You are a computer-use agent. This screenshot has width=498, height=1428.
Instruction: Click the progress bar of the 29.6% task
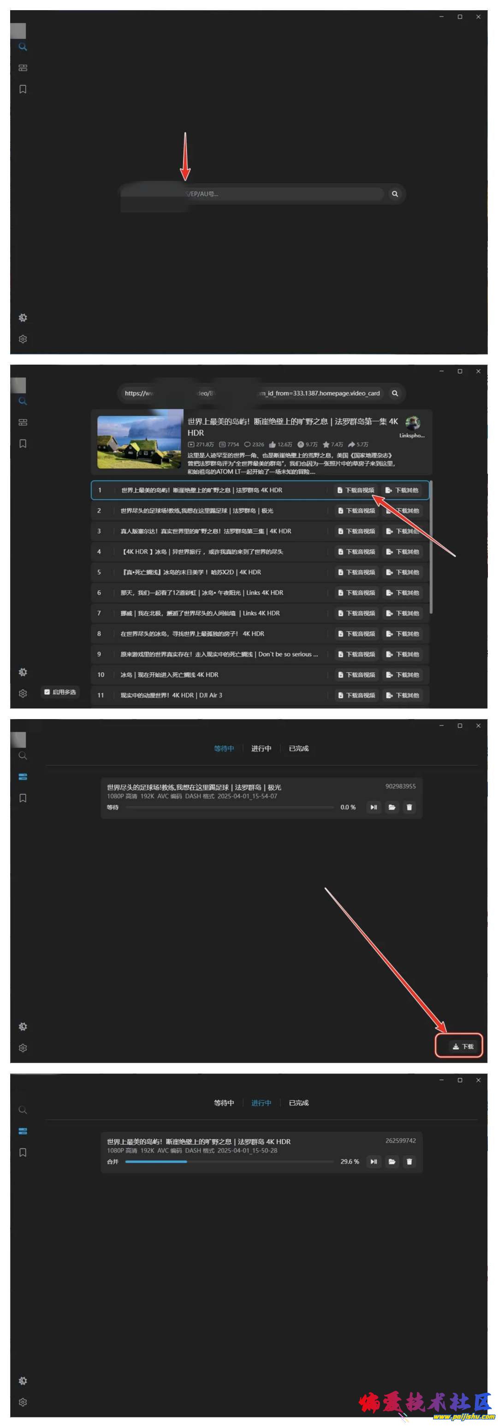point(229,1161)
